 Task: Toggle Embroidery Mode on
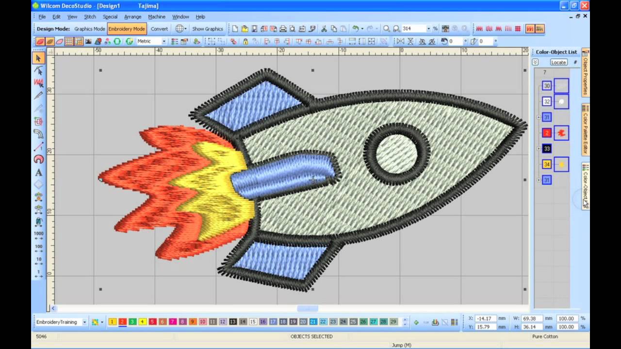(x=127, y=29)
